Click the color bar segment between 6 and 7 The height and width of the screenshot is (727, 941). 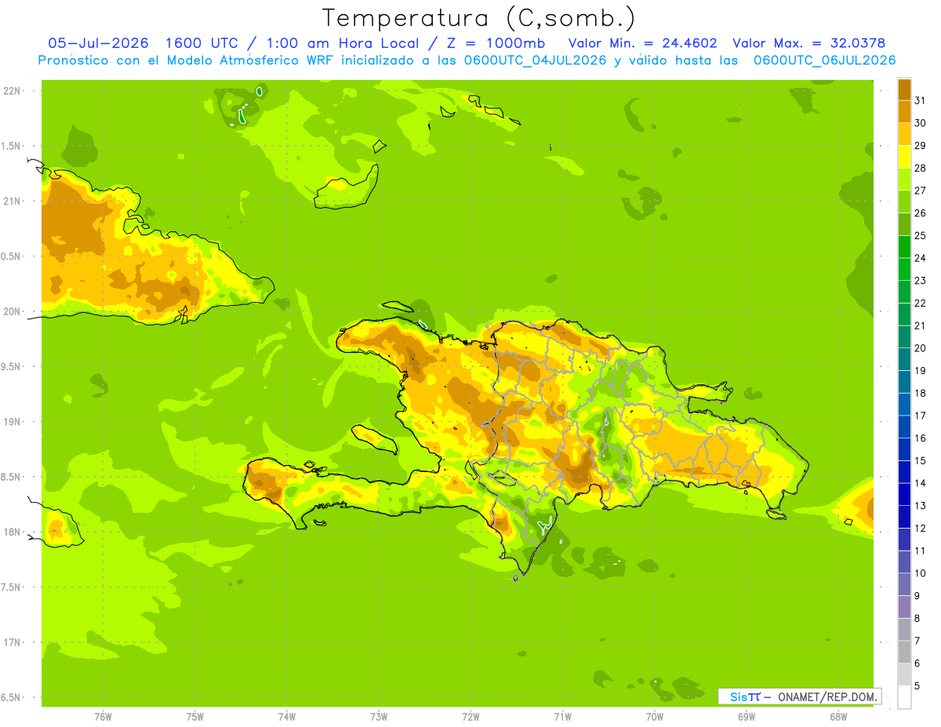pos(904,652)
